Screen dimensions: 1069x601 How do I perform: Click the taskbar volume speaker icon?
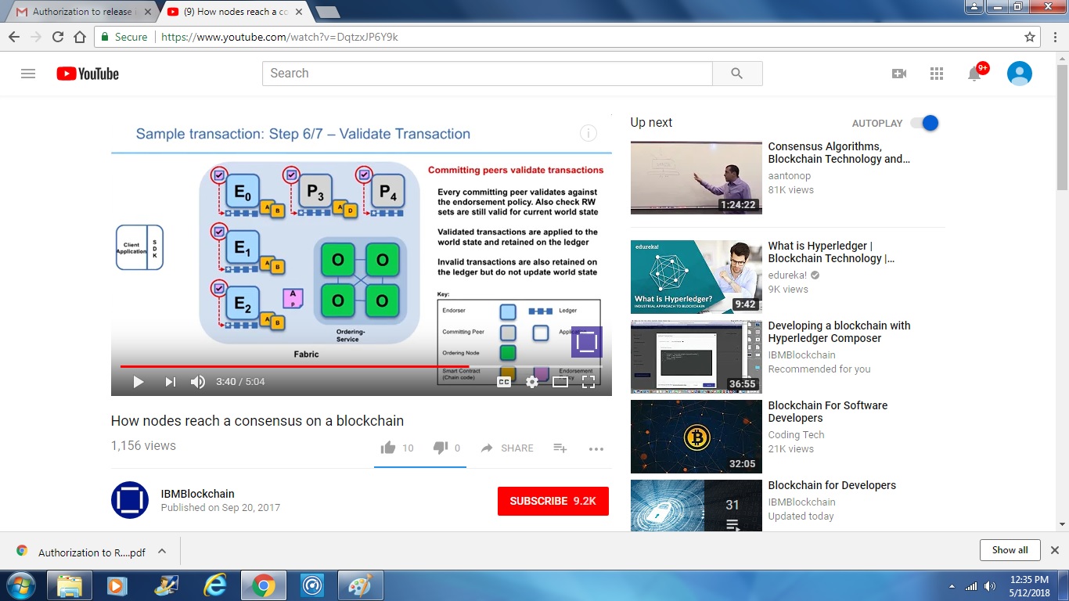click(990, 586)
